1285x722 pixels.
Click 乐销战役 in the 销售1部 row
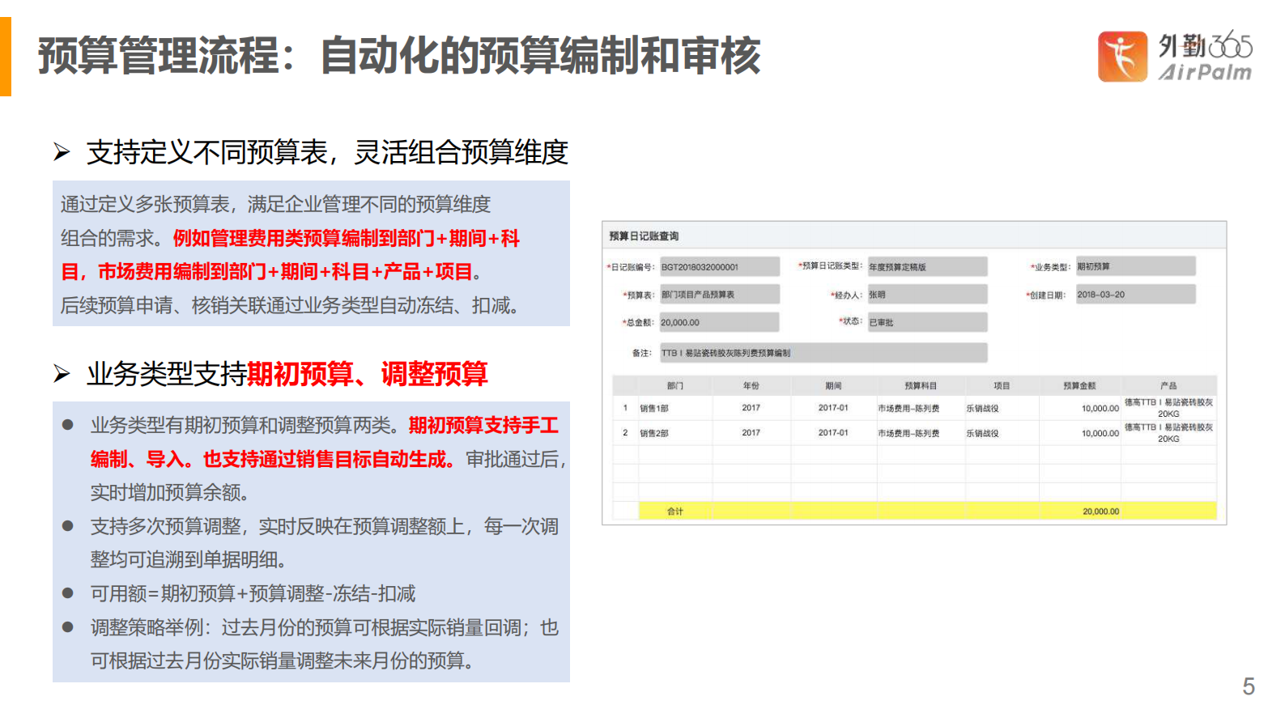[x=982, y=409]
